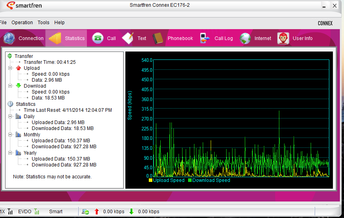
Task: Click the Statistics bar chart icon
Action: pos(55,38)
